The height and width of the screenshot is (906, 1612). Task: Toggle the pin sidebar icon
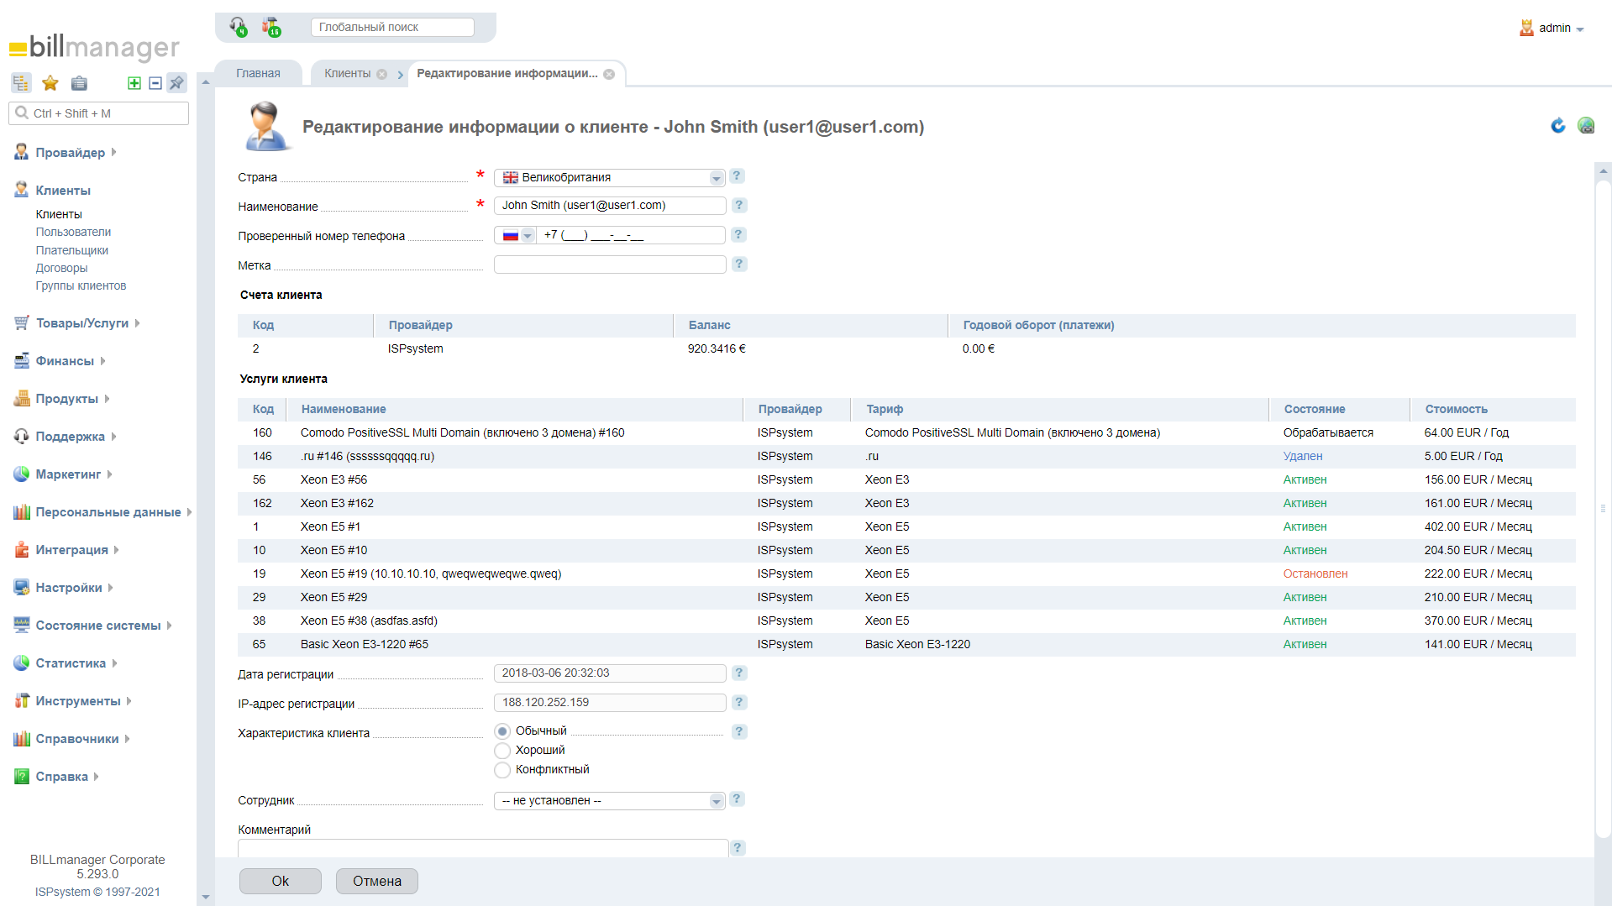(x=176, y=83)
